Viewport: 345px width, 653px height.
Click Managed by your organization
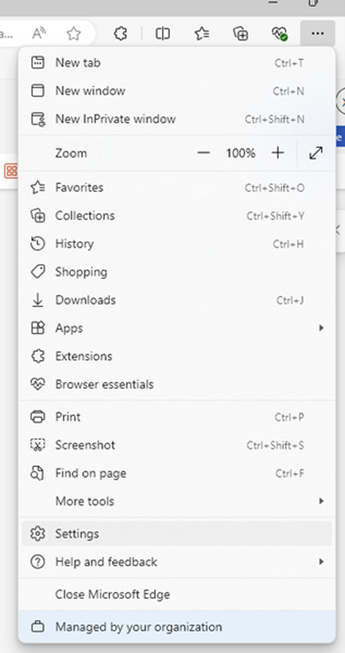[177, 627]
